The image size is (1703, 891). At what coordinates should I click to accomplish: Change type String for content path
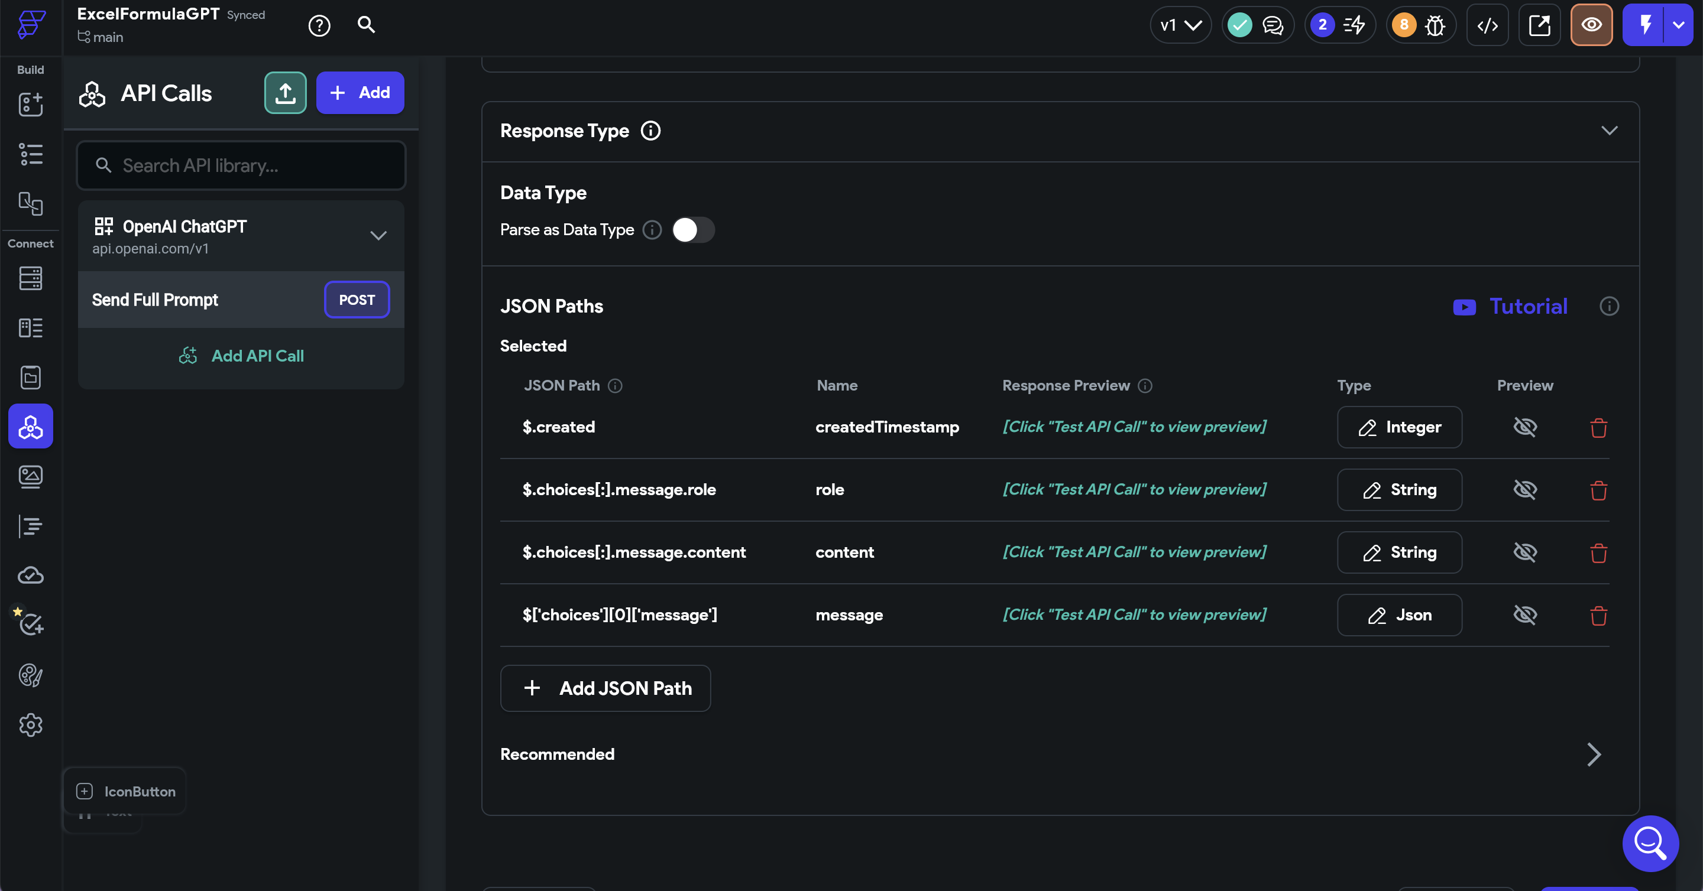(x=1400, y=552)
